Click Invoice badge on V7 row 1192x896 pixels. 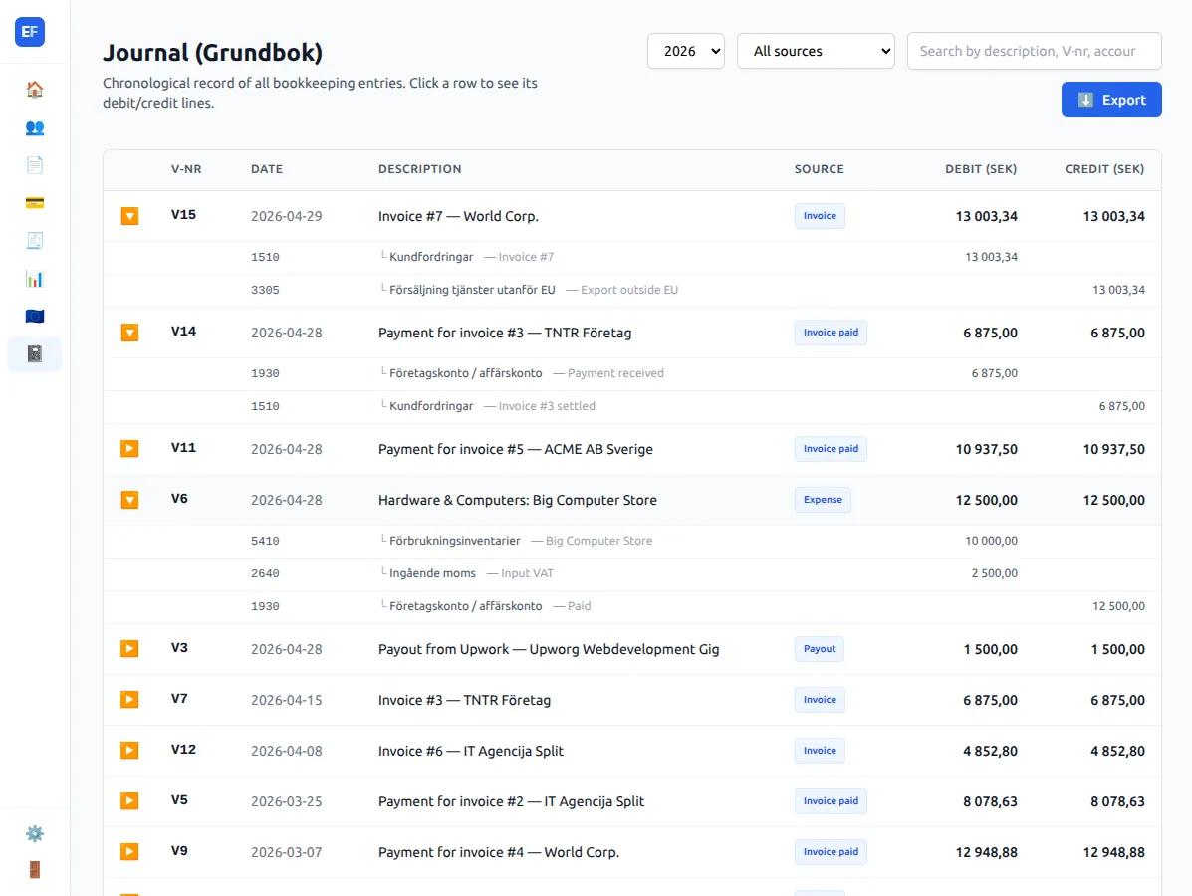(820, 700)
